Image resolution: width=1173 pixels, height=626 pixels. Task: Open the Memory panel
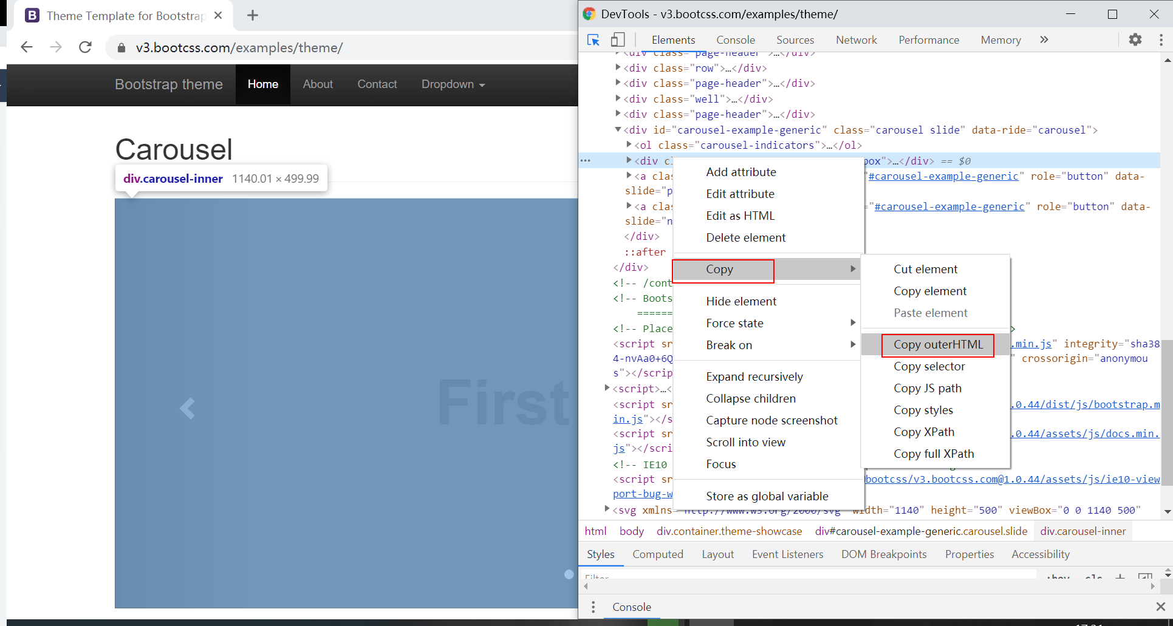1000,40
